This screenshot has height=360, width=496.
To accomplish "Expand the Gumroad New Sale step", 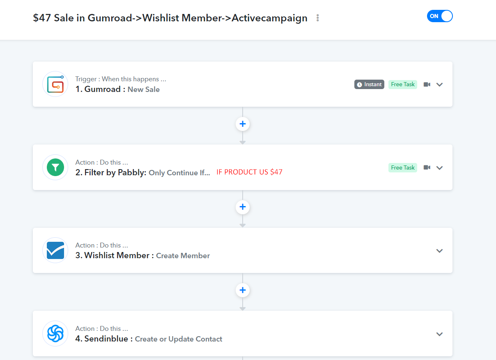I will pyautogui.click(x=439, y=85).
